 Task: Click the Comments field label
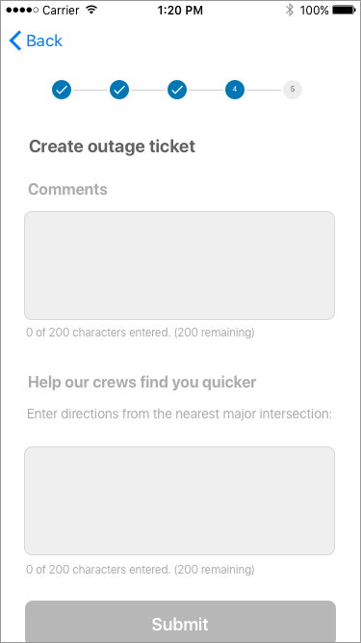click(68, 190)
